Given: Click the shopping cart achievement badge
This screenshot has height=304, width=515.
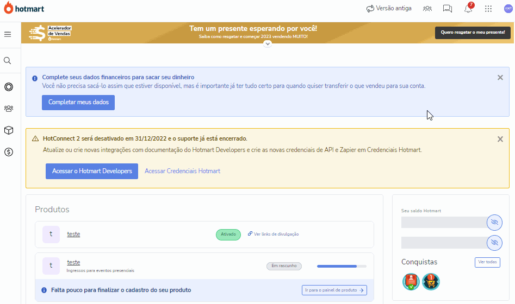Looking at the screenshot, I should pyautogui.click(x=431, y=282).
